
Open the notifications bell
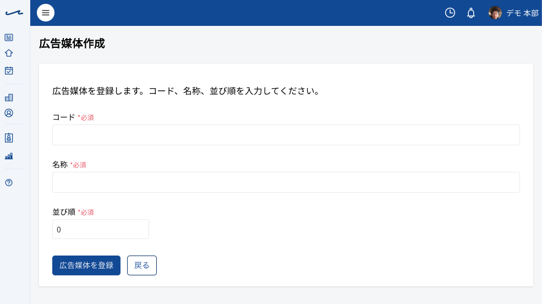pyautogui.click(x=471, y=13)
